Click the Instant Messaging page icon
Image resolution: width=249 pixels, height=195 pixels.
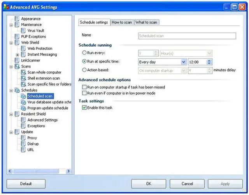coord(23,54)
